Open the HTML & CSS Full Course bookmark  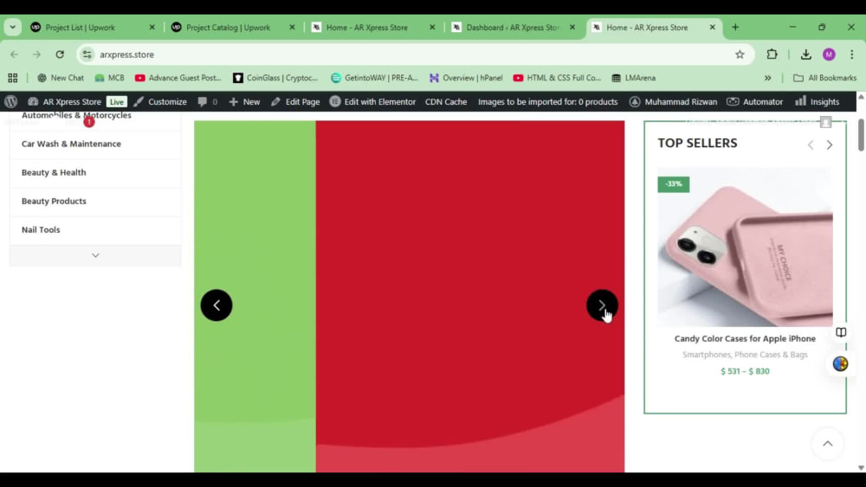[x=557, y=78]
